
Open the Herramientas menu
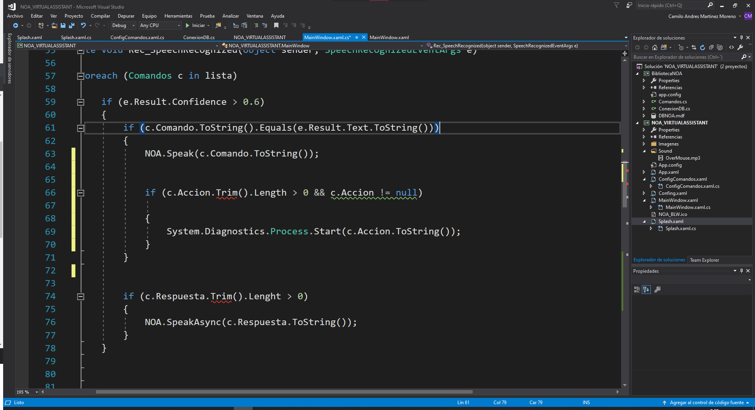coord(178,16)
